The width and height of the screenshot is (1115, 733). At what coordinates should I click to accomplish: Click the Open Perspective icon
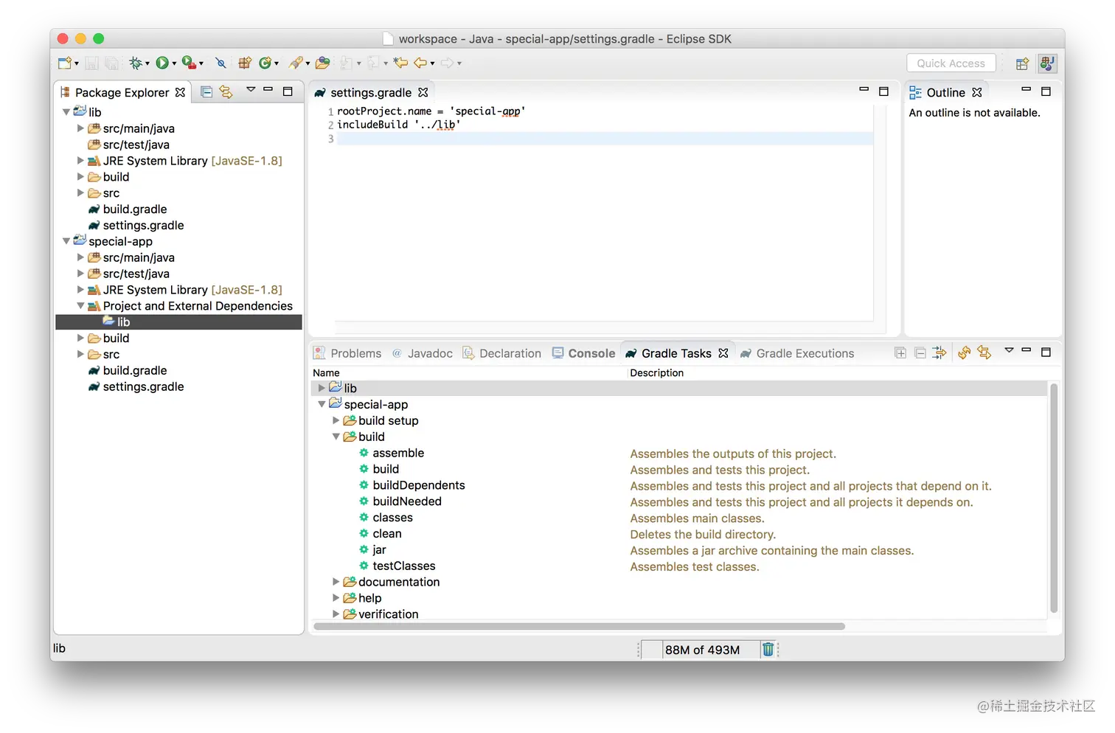click(1022, 64)
